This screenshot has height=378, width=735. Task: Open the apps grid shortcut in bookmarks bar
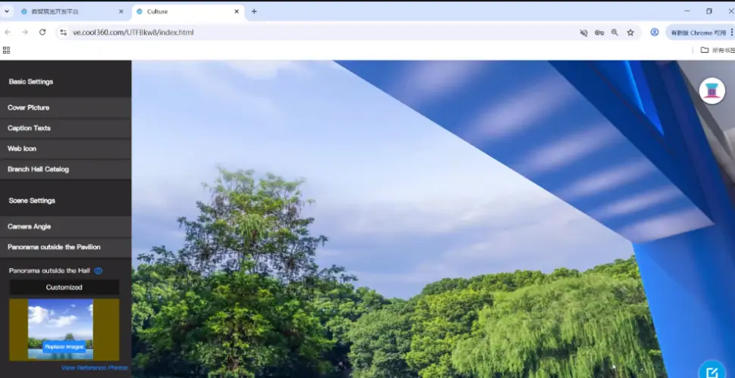point(7,50)
